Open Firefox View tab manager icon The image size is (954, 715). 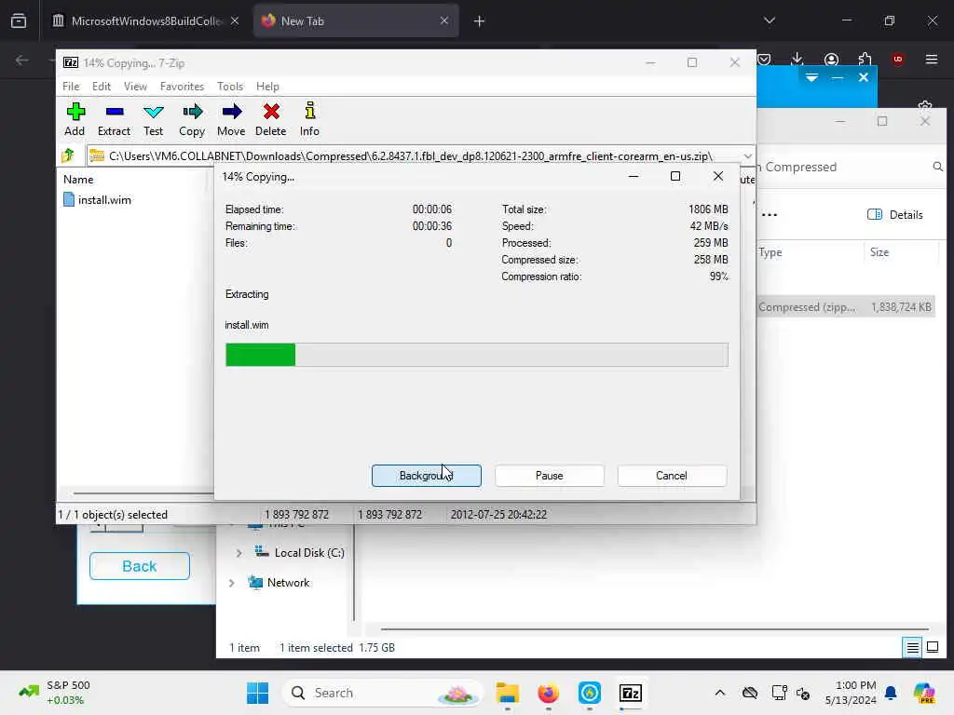coord(19,20)
